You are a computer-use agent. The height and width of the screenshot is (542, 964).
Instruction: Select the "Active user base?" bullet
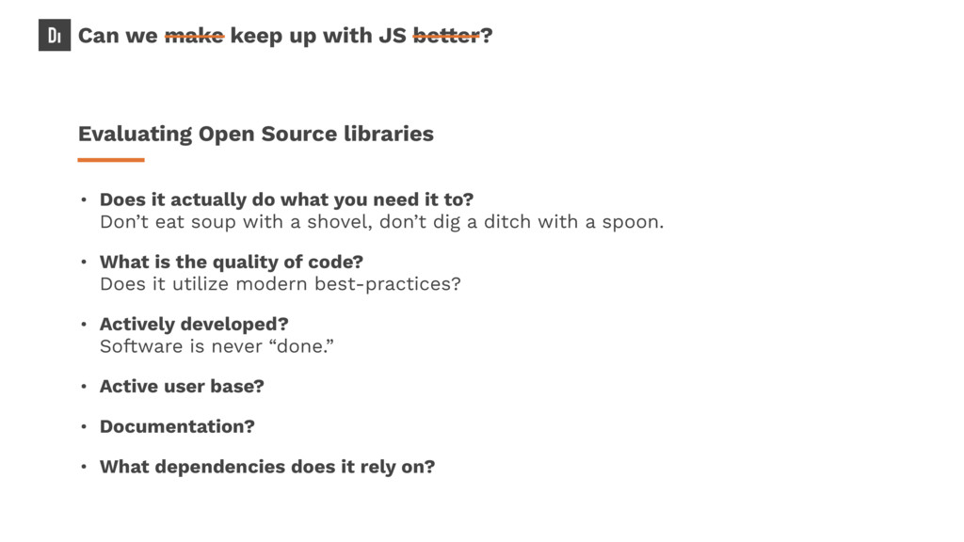click(x=182, y=386)
